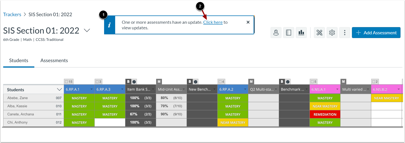The image size is (405, 143).
Task: Click the 3 count badge above 6.RP.A.3
Action: tap(99, 82)
